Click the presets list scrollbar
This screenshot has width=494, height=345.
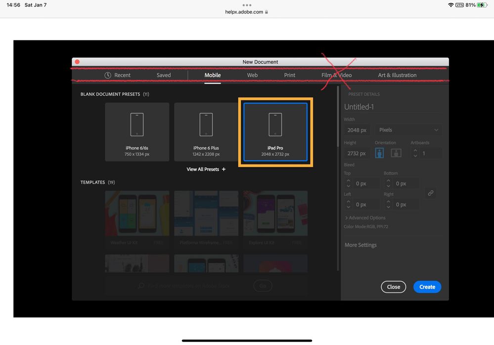(x=338, y=117)
